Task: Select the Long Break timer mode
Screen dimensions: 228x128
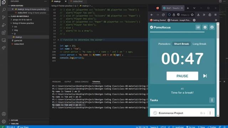Action: coord(199,44)
